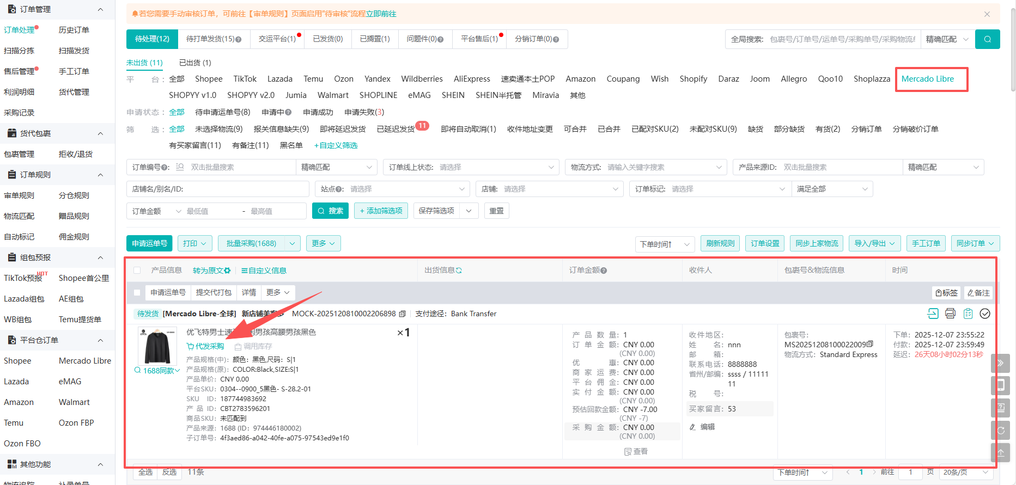Click the floating back-to-top arrow button
1016x485 pixels.
1000,452
